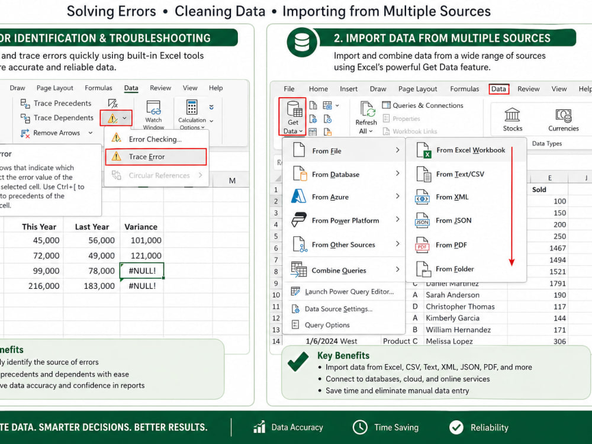
Task: Click the Show Formulas icon above warning button
Action: pyautogui.click(x=112, y=104)
